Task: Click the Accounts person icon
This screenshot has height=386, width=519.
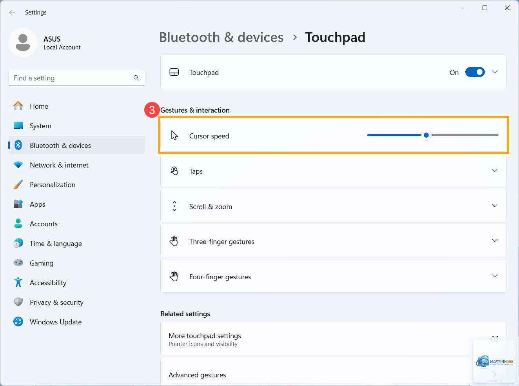Action: pyautogui.click(x=18, y=224)
